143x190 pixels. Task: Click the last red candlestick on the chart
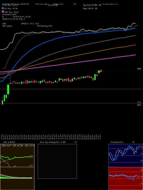coord(101,71)
